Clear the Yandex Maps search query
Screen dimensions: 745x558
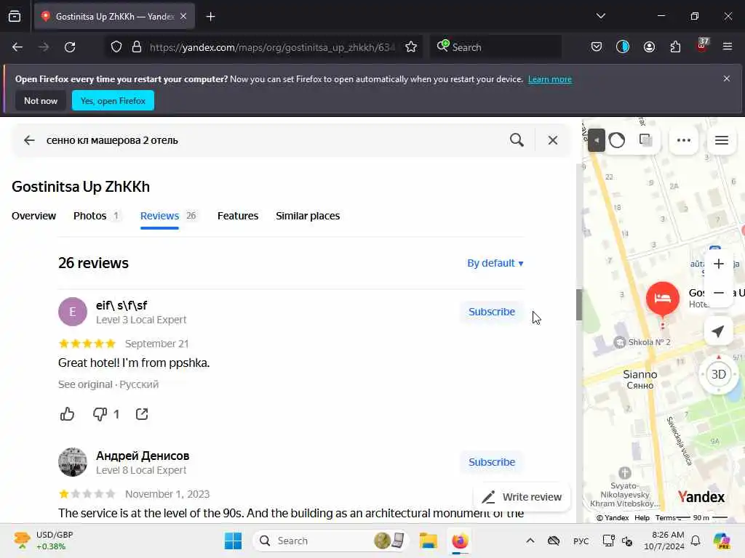pos(553,140)
